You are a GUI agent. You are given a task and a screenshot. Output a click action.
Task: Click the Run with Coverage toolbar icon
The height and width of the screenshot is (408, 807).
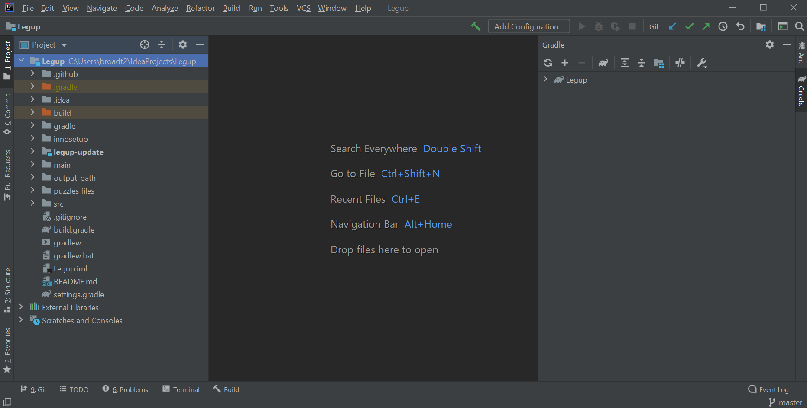point(616,26)
